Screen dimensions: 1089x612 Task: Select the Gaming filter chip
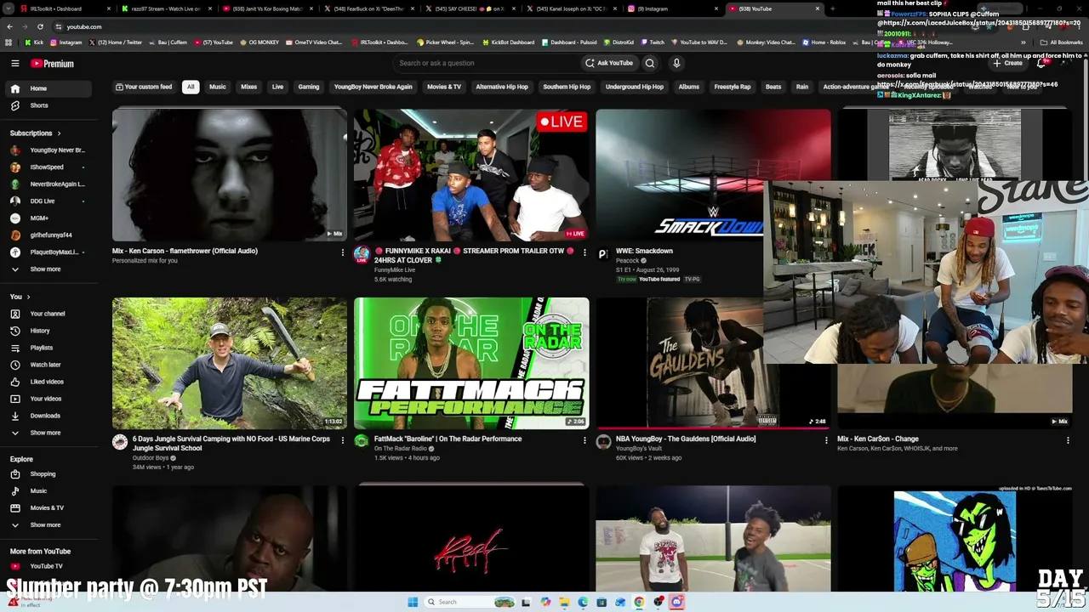point(309,87)
